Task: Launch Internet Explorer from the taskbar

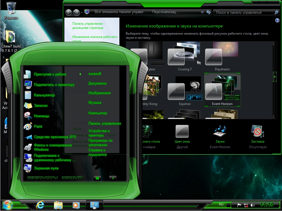Action: pos(40,205)
